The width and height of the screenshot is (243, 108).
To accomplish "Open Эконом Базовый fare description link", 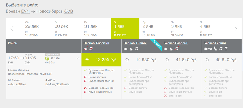I will pos(96,43).
